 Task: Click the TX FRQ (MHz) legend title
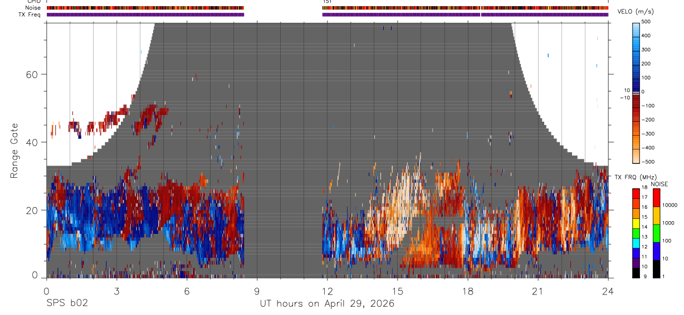pyautogui.click(x=636, y=177)
